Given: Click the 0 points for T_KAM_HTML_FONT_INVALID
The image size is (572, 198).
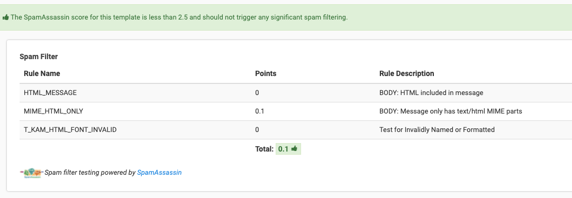Looking at the screenshot, I should [x=257, y=129].
